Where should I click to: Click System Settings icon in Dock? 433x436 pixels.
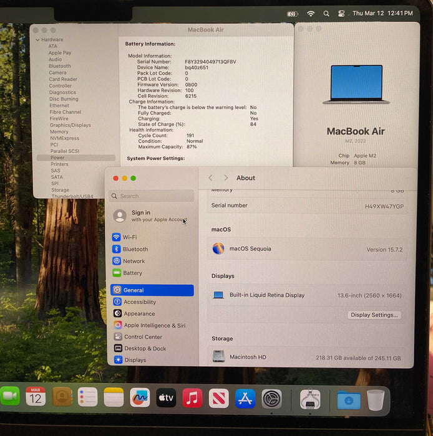click(x=271, y=399)
